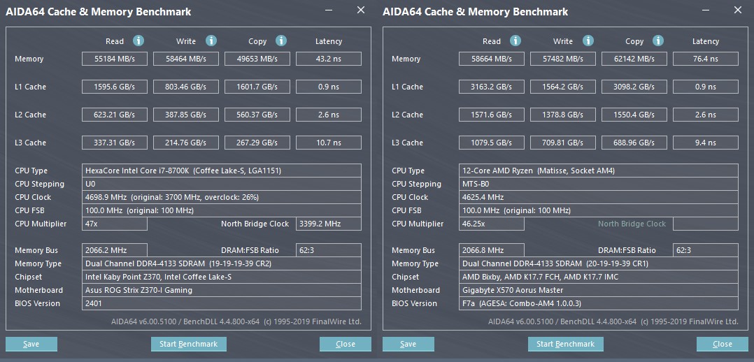This screenshot has width=754, height=362.
Task: Click North Bridge Clock value 3399.2 MHz
Action: 329,224
